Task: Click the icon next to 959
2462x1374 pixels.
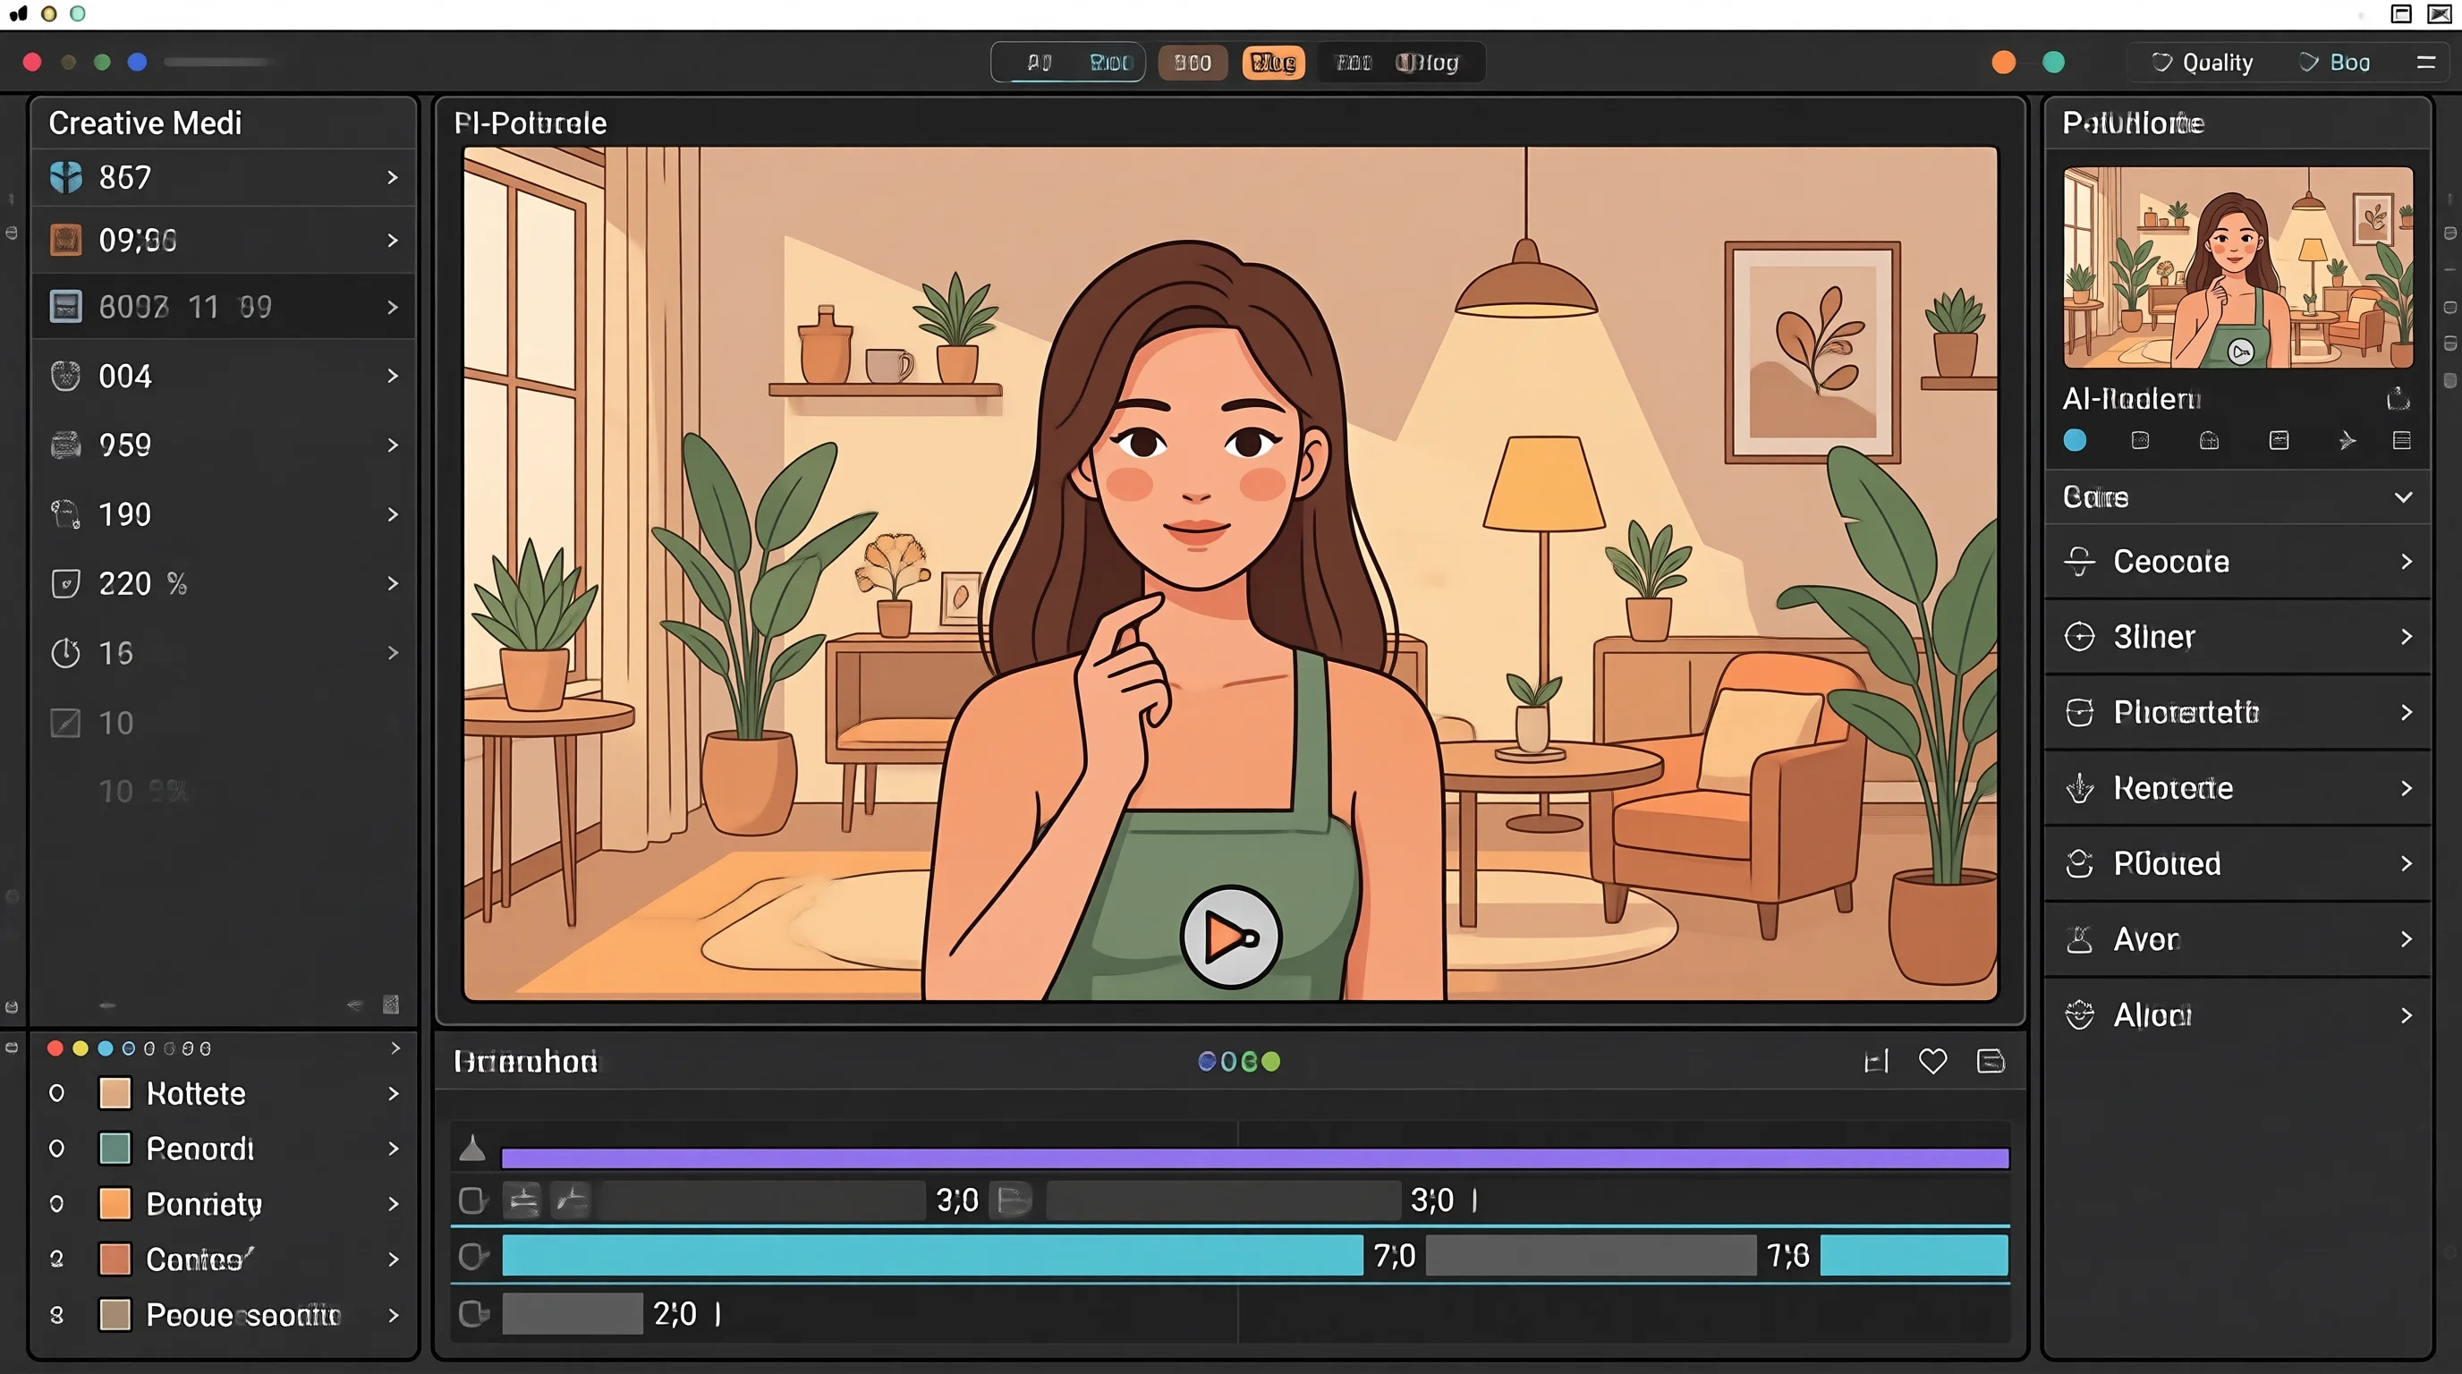Action: [66, 445]
